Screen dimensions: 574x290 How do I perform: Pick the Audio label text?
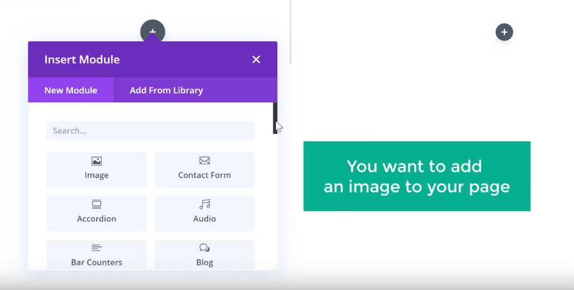205,219
